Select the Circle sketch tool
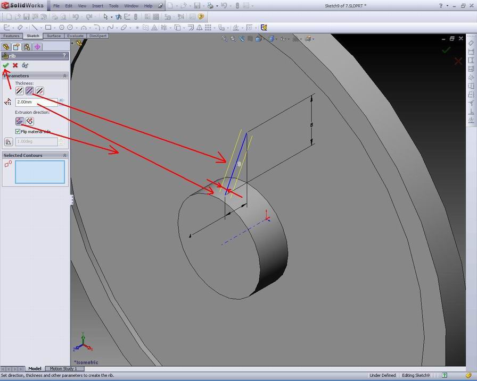The image size is (477, 381). coord(62,27)
